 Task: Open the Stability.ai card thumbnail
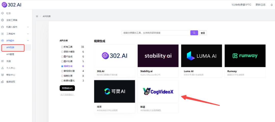(x=158, y=56)
